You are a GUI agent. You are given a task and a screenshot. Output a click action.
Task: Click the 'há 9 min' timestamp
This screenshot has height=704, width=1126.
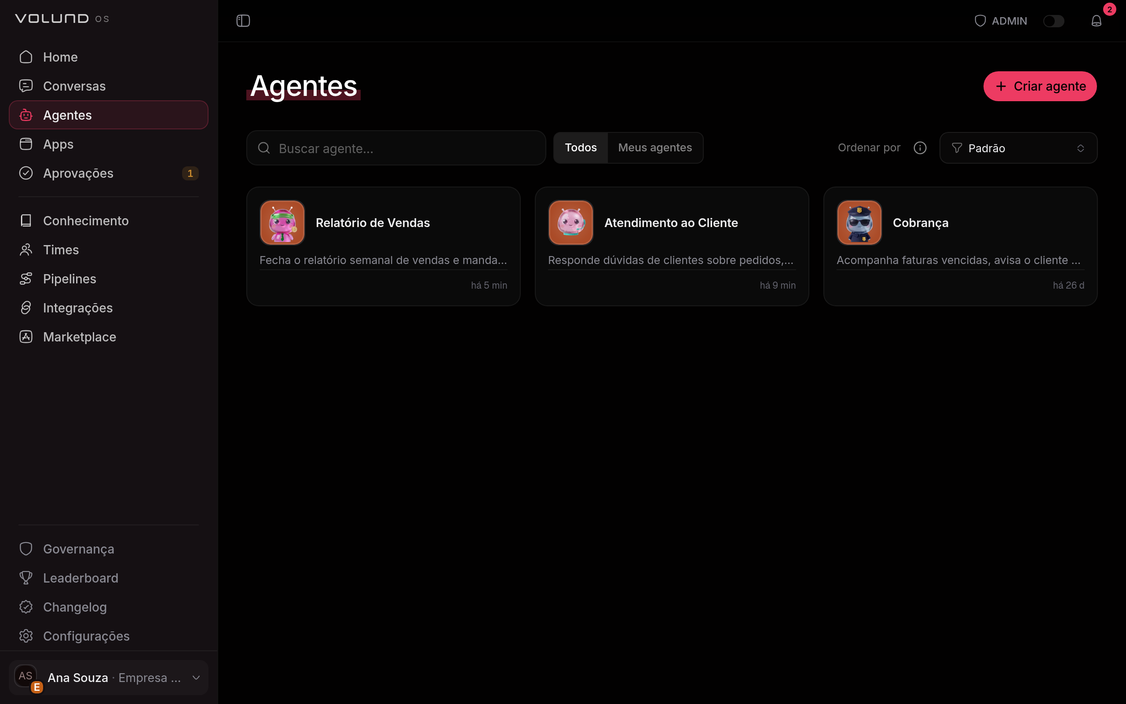[x=778, y=286]
